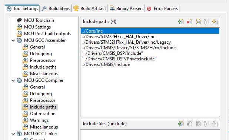Open Include paths under MCU GCC Compiler
229x140 pixels.
pos(43,107)
